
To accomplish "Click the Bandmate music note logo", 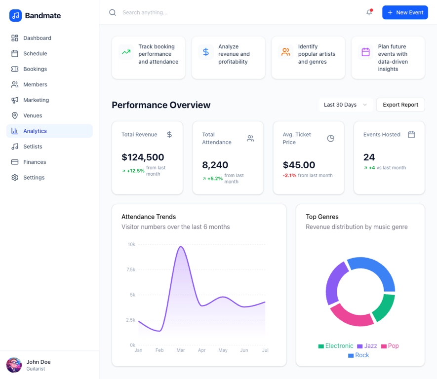I will (x=15, y=15).
